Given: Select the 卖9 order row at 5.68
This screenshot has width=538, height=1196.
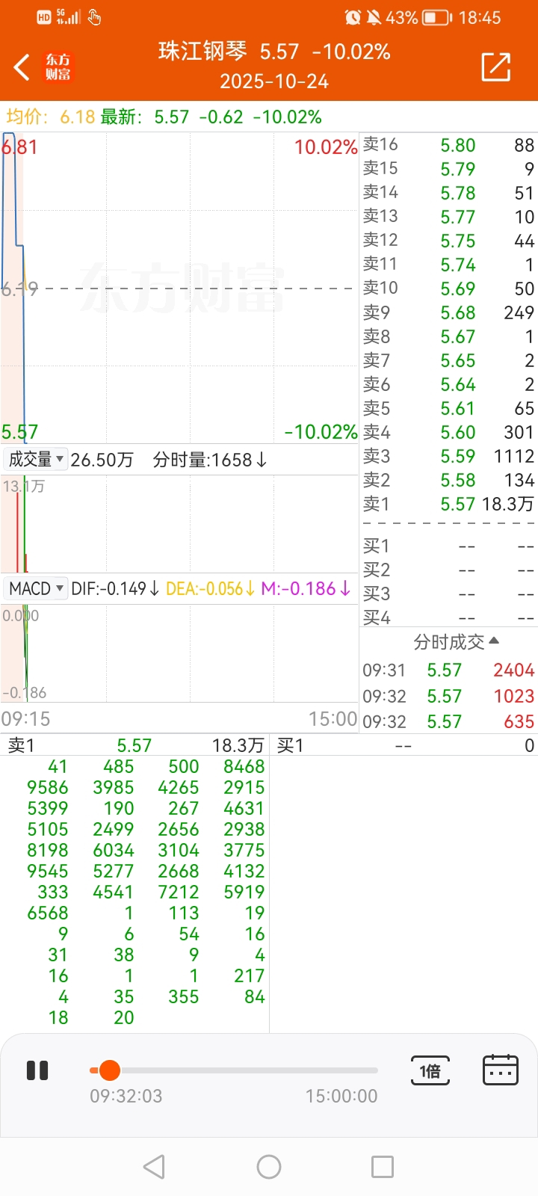Looking at the screenshot, I should [448, 312].
